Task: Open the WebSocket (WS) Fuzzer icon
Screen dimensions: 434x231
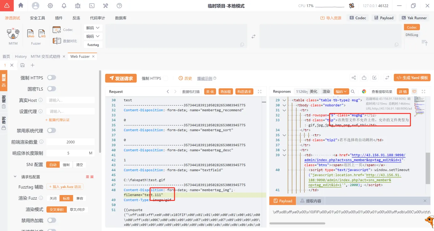Action: pos(42,33)
